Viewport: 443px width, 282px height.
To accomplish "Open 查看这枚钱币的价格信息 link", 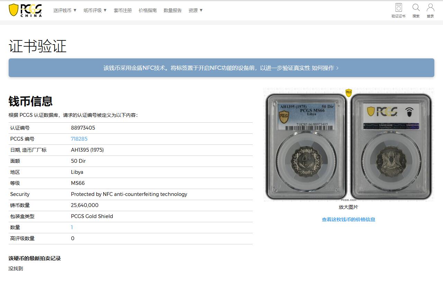I will 349,219.
